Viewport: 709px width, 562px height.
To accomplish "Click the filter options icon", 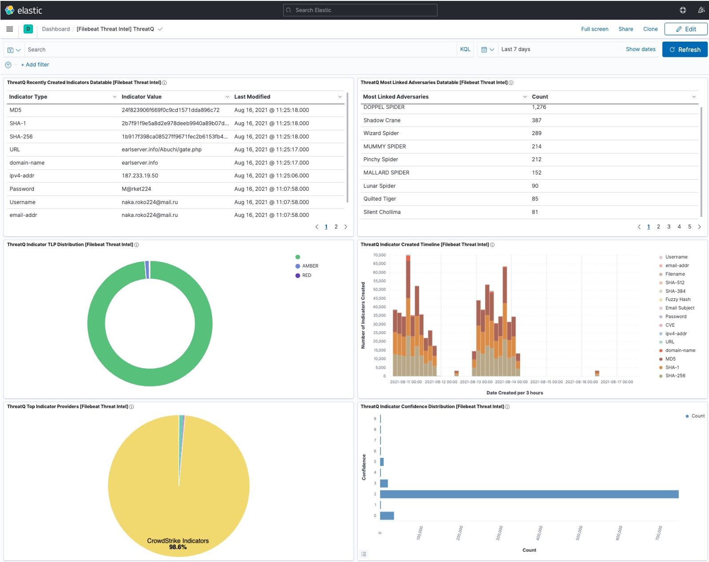I will pyautogui.click(x=8, y=65).
